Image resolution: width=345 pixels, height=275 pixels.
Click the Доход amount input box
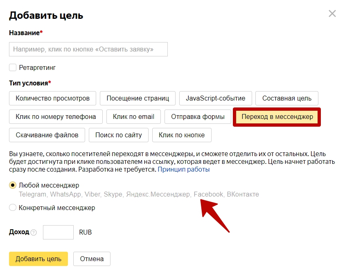58,232
